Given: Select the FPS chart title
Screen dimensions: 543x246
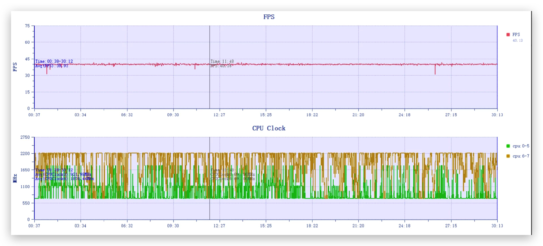Looking at the screenshot, I should pyautogui.click(x=268, y=17).
